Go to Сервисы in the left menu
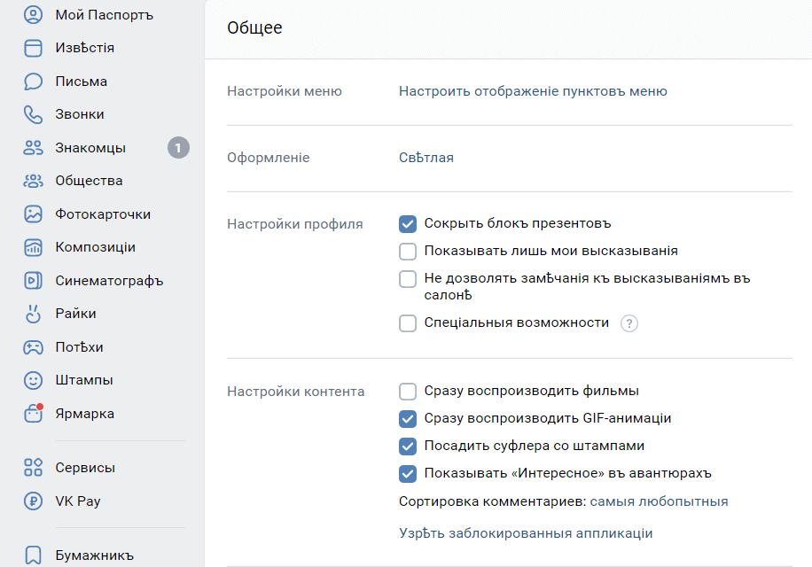 [85, 468]
